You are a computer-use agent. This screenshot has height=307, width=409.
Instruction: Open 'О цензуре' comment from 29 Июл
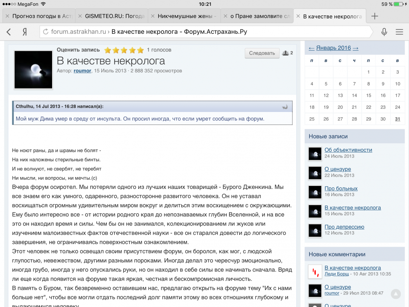pyautogui.click(x=338, y=287)
